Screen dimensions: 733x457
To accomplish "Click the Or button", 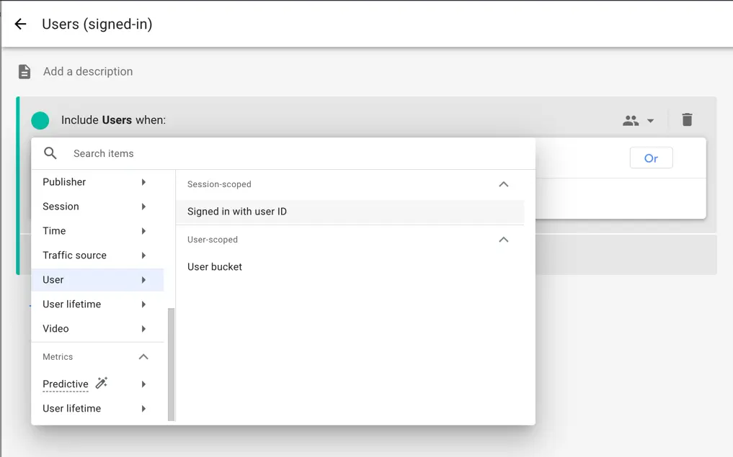I will [x=651, y=158].
